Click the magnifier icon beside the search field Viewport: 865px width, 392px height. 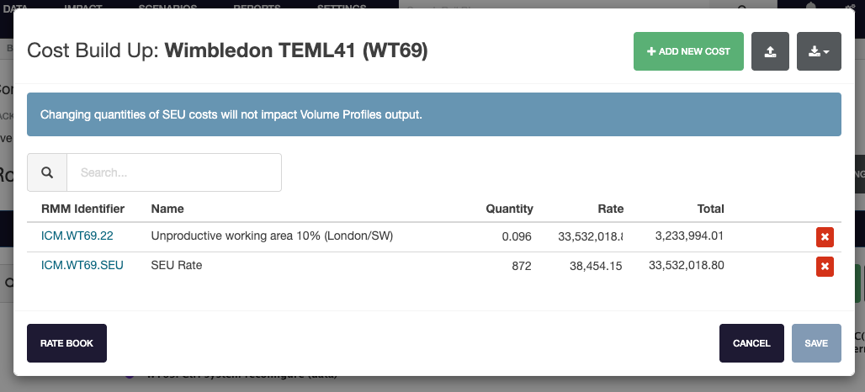47,172
